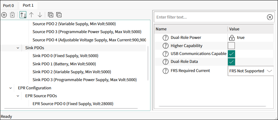Screen dimensions: 278x120
Task: Select the EPR Source PDOs row
Action: (x=41, y=96)
